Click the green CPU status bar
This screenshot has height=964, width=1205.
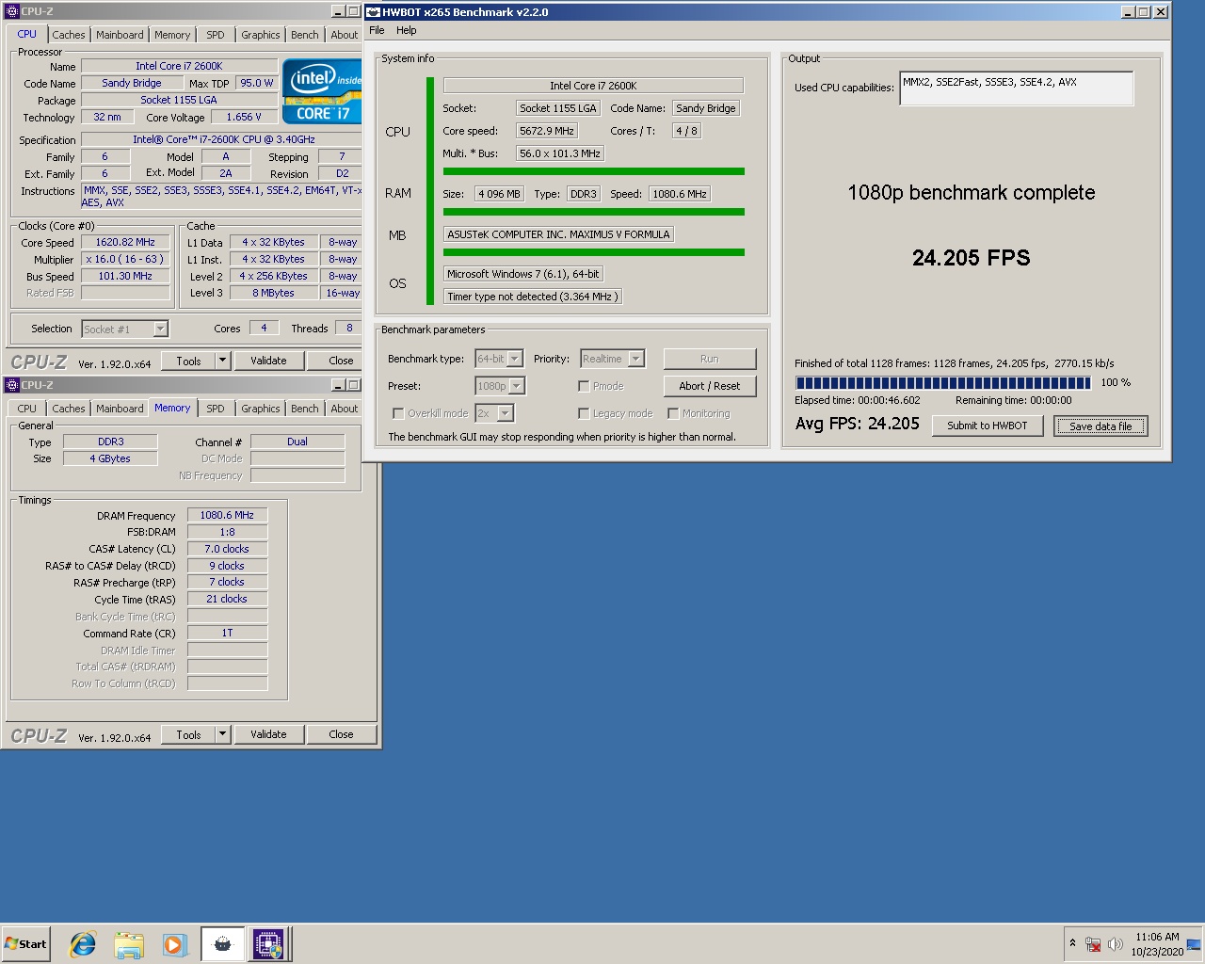tap(594, 171)
